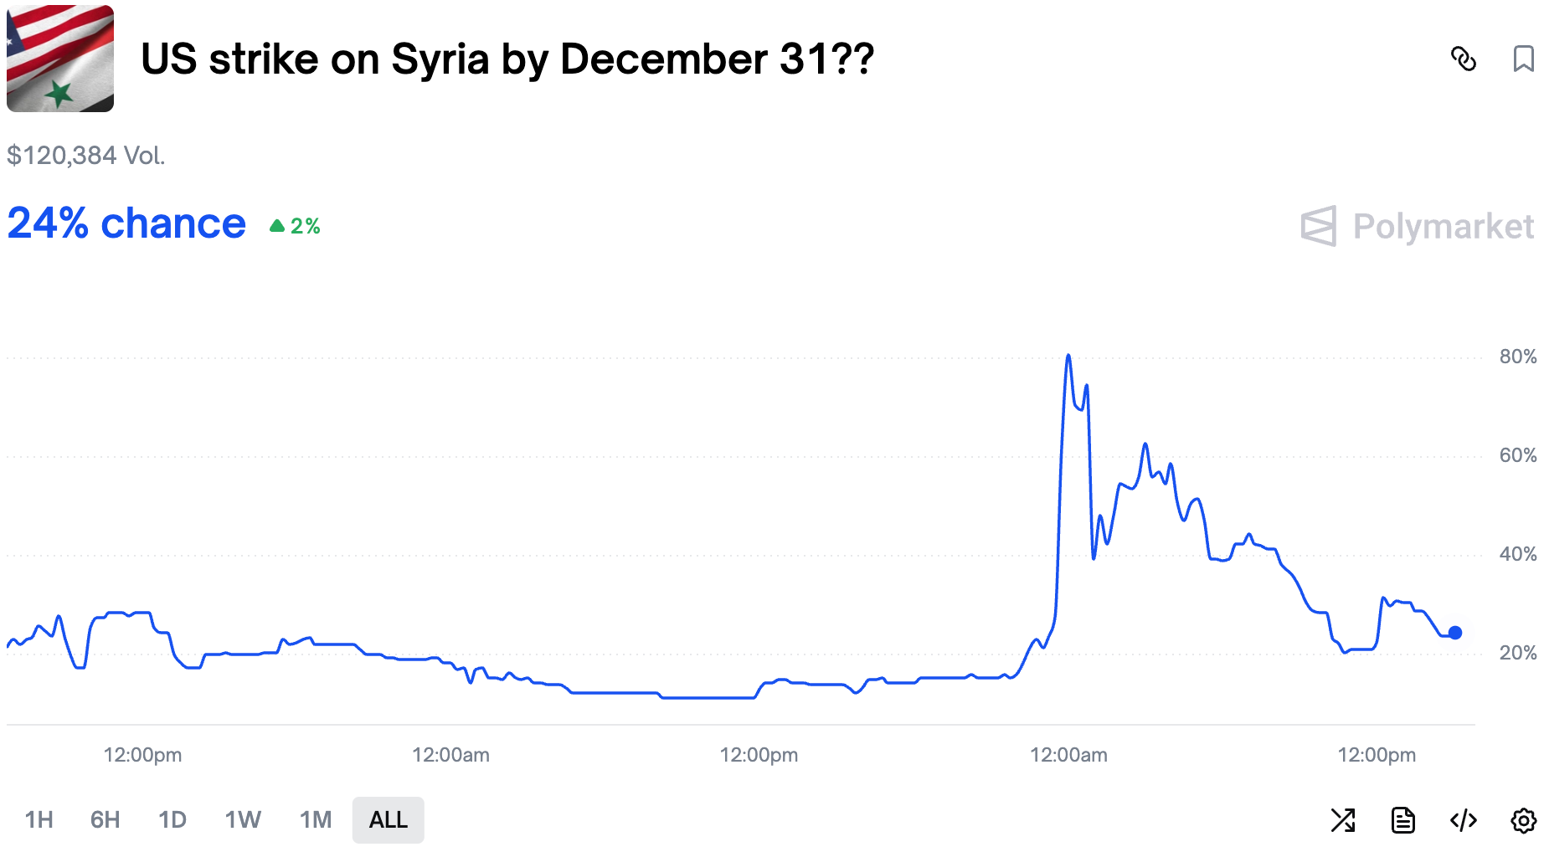Image resolution: width=1544 pixels, height=852 pixels.
Task: Switch chart to 1D range
Action: (172, 820)
